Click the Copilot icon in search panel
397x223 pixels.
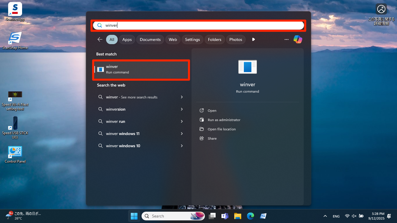[298, 39]
